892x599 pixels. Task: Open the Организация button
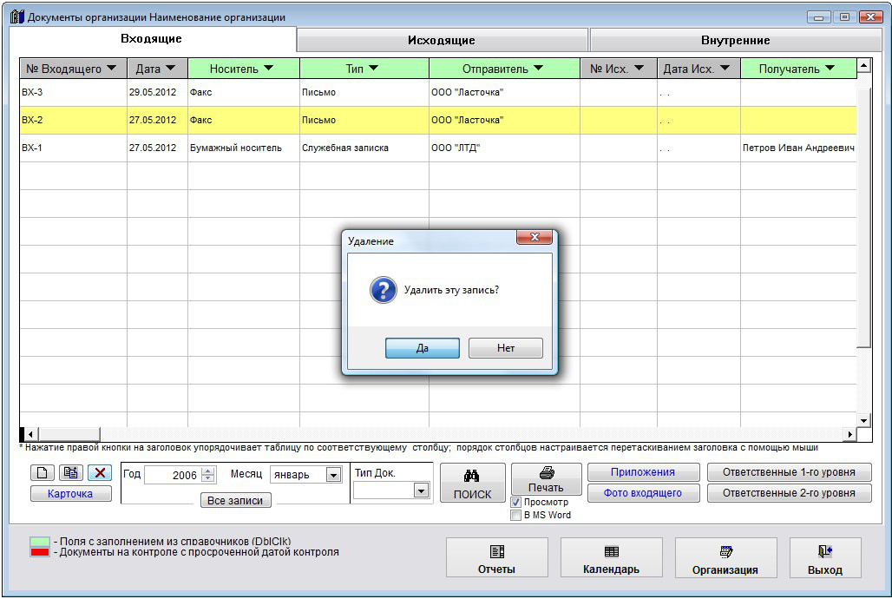(725, 557)
